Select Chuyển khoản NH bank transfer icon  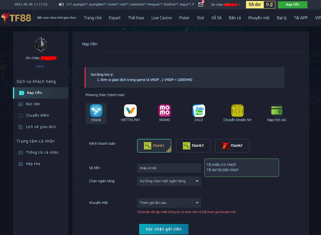(237, 111)
